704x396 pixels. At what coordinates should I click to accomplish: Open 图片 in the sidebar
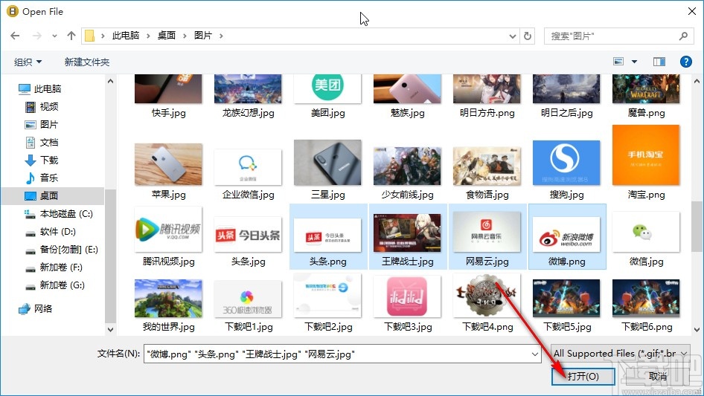coord(42,125)
